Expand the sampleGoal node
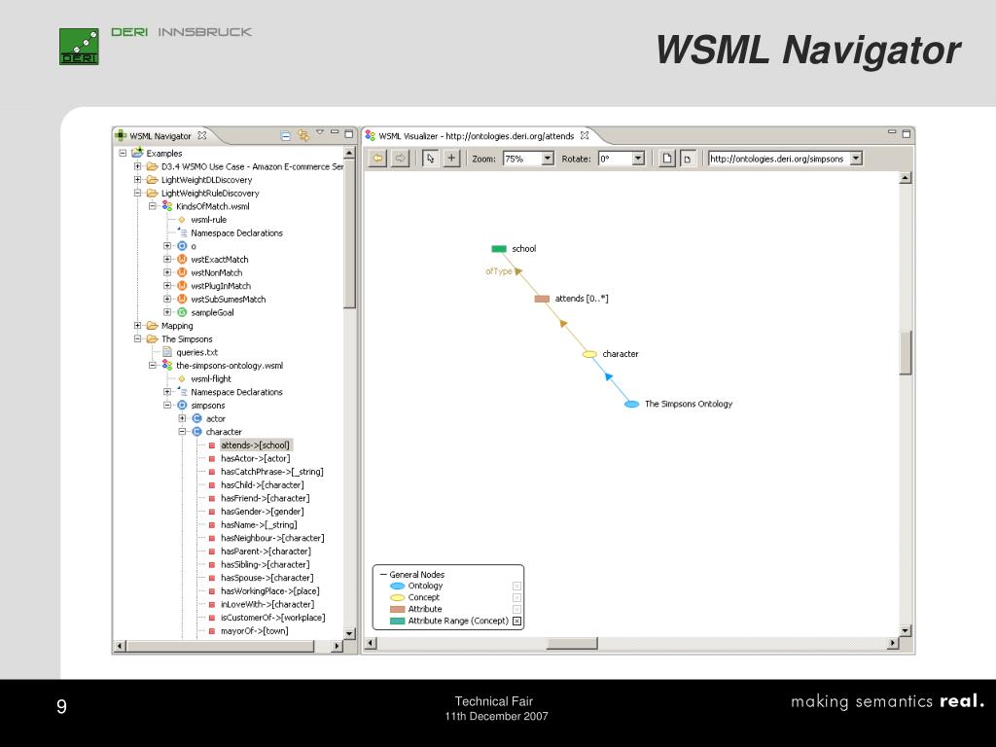 tap(167, 312)
